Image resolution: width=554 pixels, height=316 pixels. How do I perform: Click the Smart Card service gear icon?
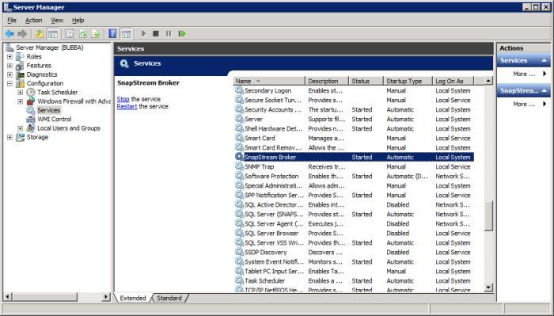(x=239, y=138)
